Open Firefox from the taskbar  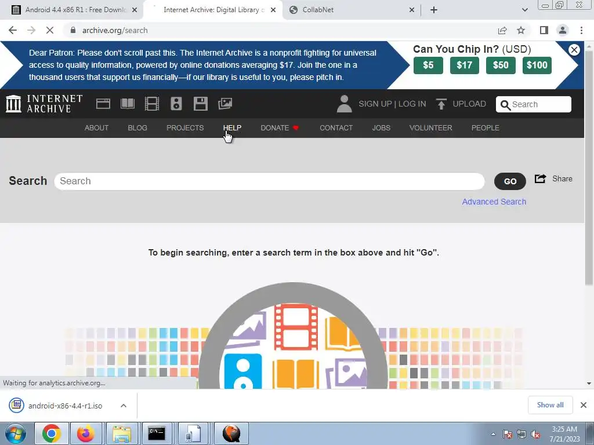86,433
